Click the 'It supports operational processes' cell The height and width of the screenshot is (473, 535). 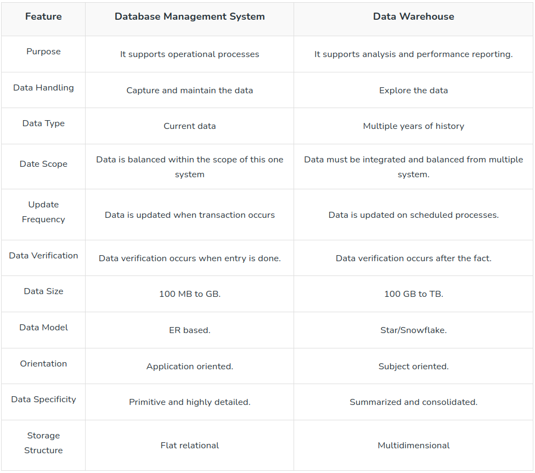point(189,54)
